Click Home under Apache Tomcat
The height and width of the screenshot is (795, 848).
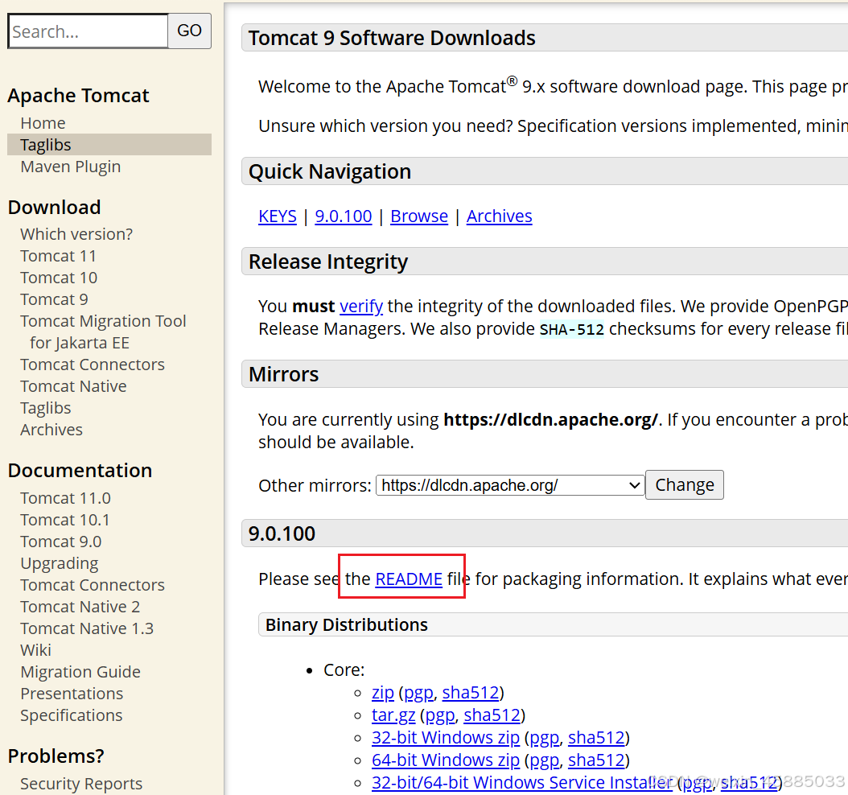pos(42,122)
